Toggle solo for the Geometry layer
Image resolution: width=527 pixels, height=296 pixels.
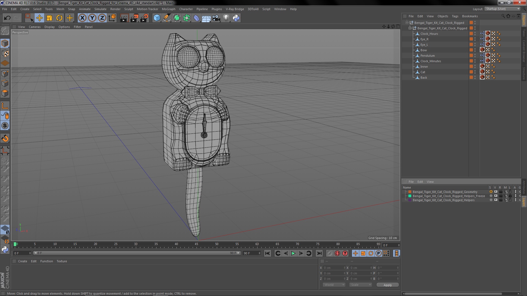[491, 192]
